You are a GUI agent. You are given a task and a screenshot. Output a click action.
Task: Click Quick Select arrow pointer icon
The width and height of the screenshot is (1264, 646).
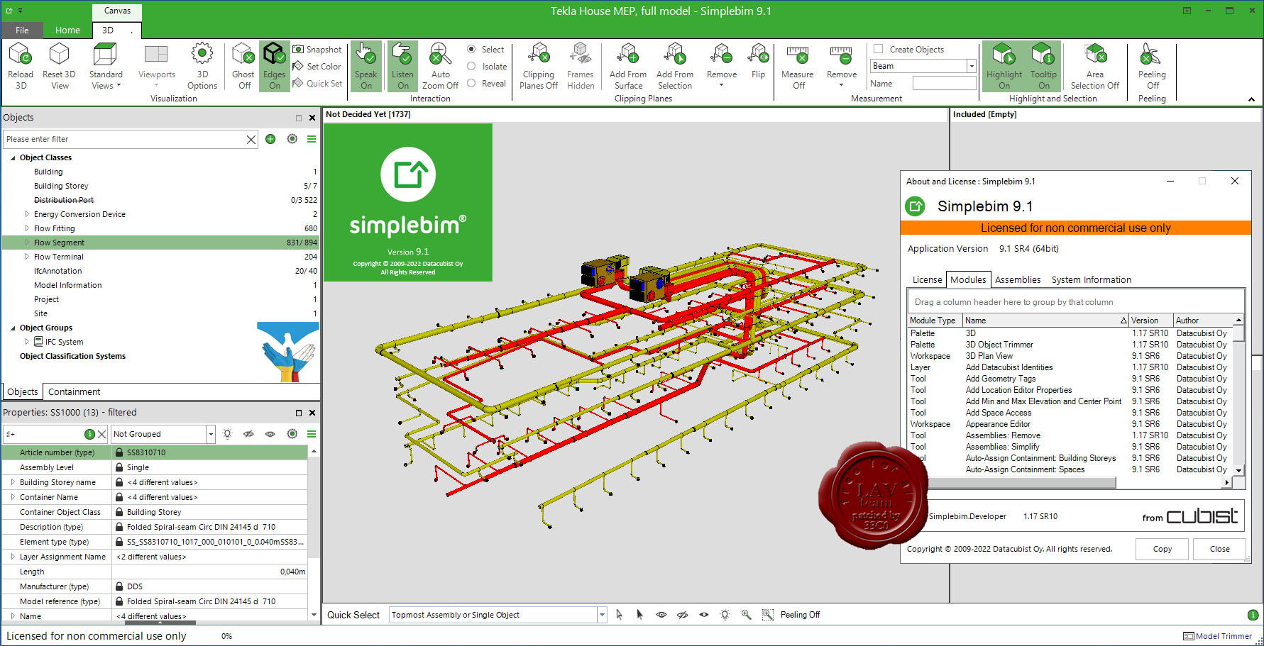(x=619, y=615)
